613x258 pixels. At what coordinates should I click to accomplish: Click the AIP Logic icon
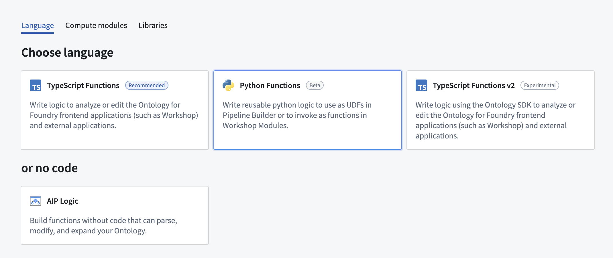coord(36,201)
